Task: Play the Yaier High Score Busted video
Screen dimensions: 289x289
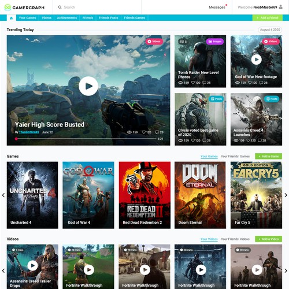Action: [x=88, y=86]
